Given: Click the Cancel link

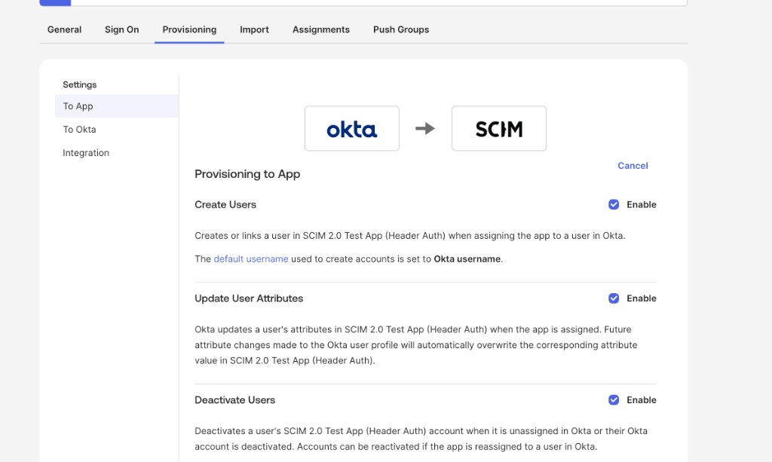Looking at the screenshot, I should pos(633,166).
